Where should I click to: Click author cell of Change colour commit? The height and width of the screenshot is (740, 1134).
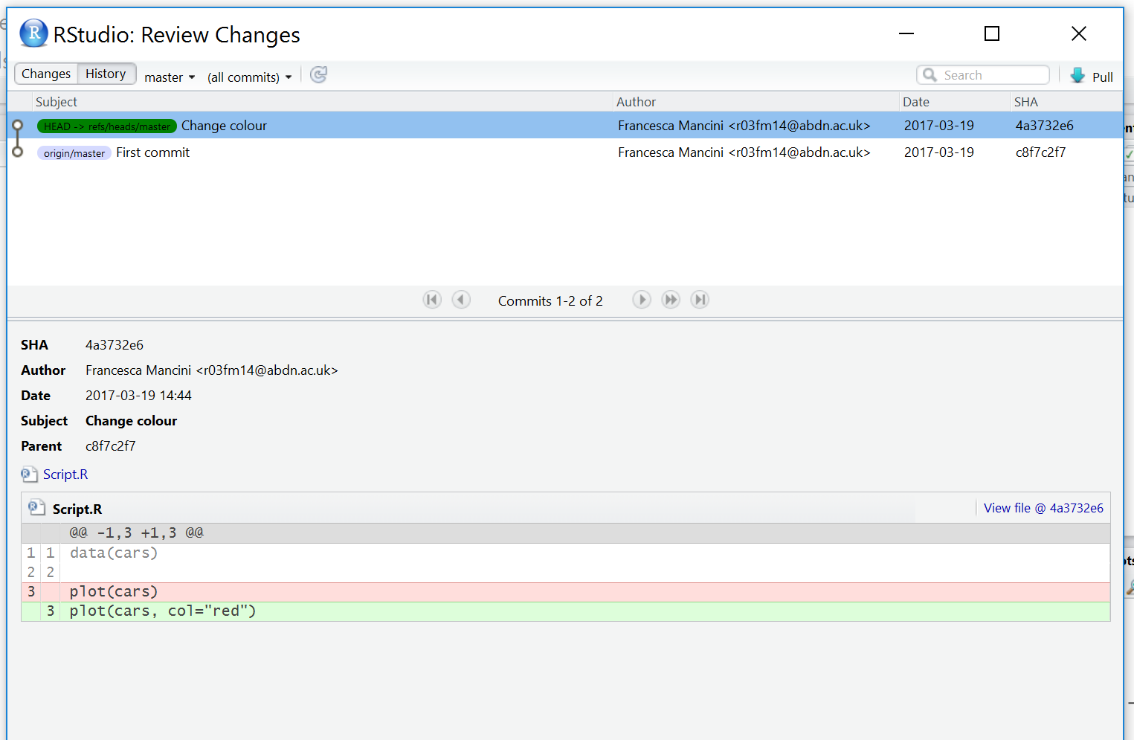click(x=744, y=126)
